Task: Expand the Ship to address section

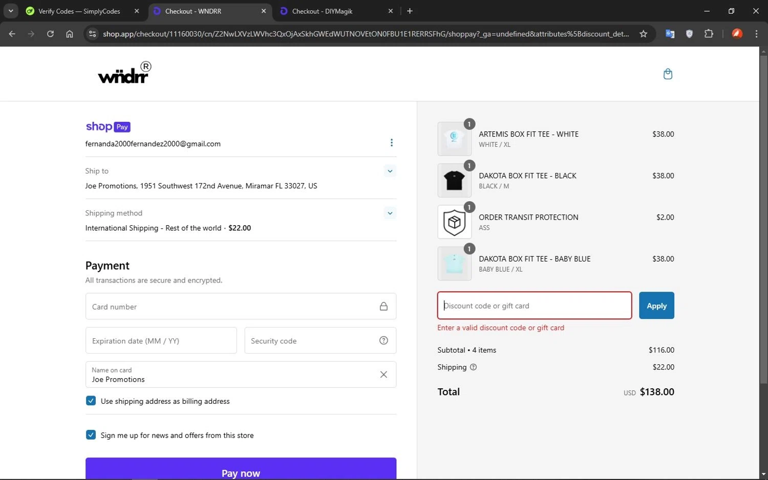Action: [x=390, y=171]
